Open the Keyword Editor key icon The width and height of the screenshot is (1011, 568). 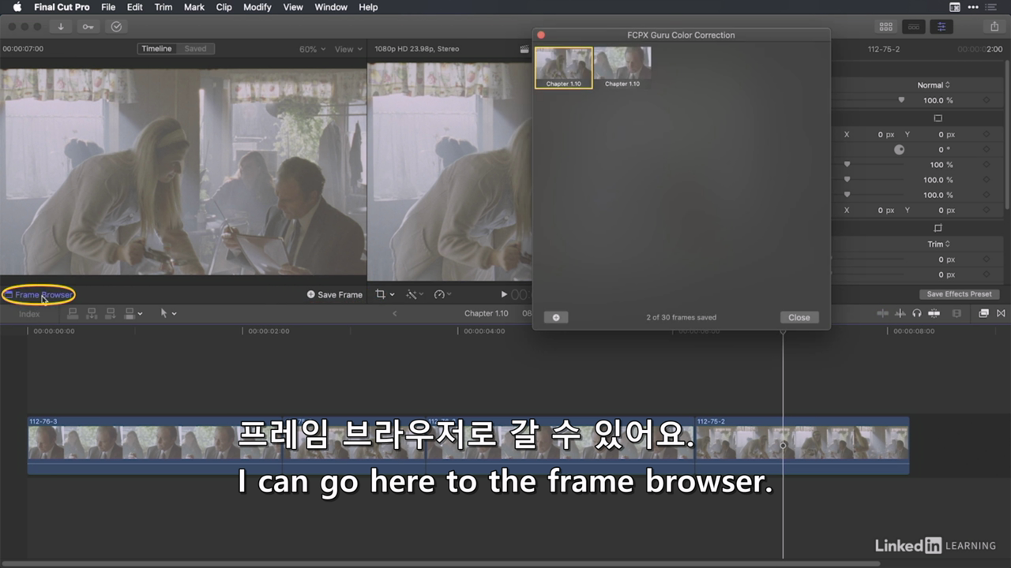coord(88,26)
